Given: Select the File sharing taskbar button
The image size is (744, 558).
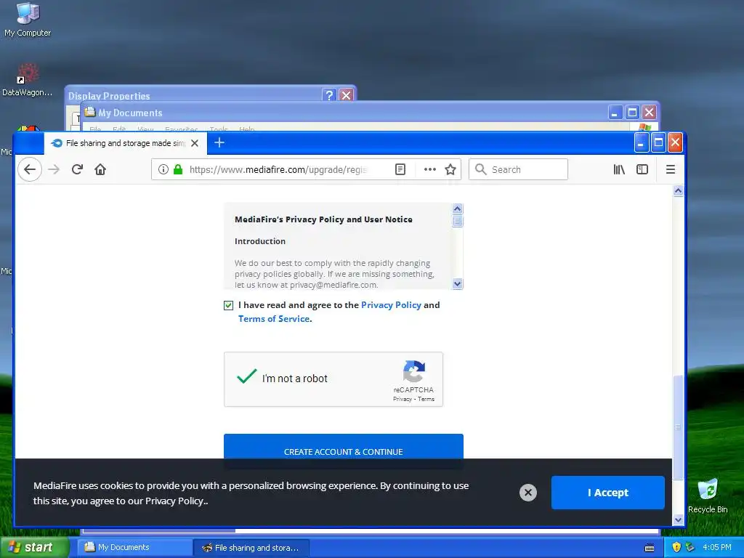Looking at the screenshot, I should pos(251,548).
